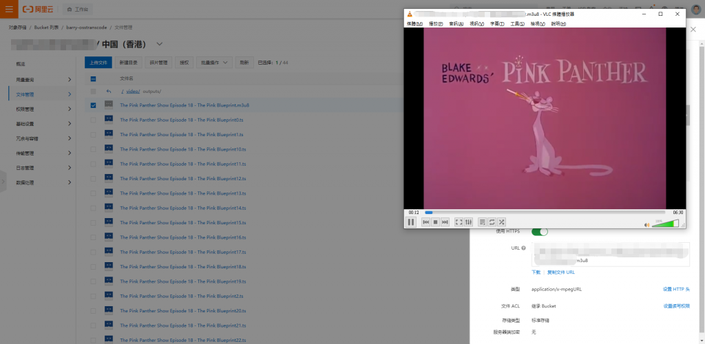Image resolution: width=705 pixels, height=344 pixels.
Task: Check the Pink Blueprint12.ts checkbox
Action: (x=93, y=179)
